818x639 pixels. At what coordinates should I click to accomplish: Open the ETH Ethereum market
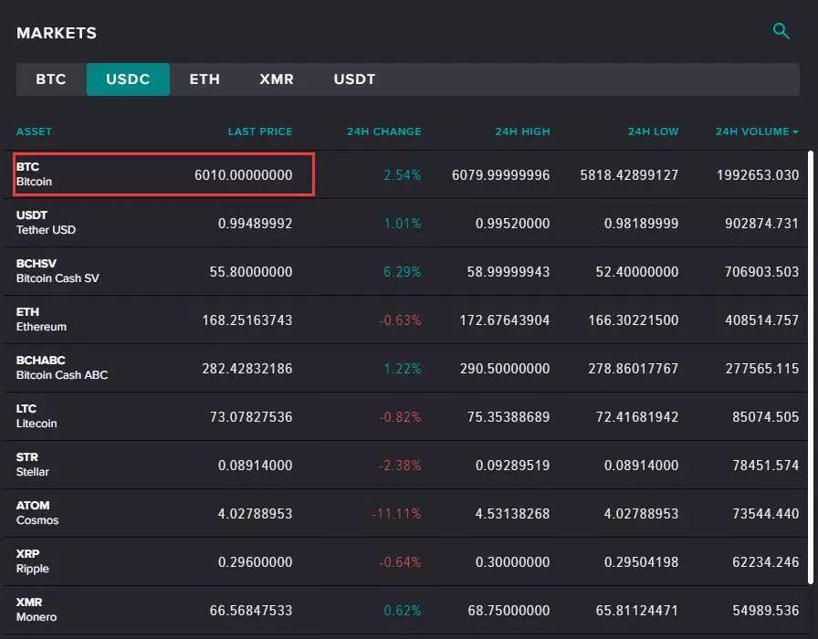404,319
